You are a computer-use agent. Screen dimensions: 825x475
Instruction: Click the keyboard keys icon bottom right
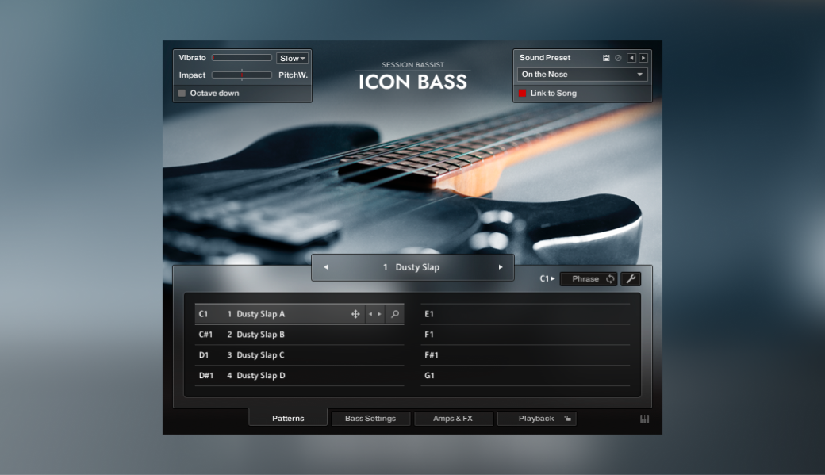644,419
